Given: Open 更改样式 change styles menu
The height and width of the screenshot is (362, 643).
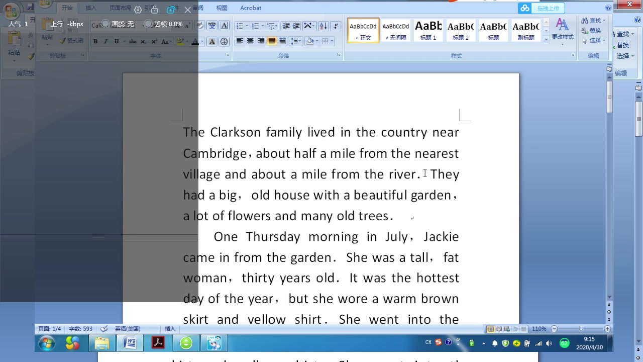Looking at the screenshot, I should pyautogui.click(x=563, y=31).
